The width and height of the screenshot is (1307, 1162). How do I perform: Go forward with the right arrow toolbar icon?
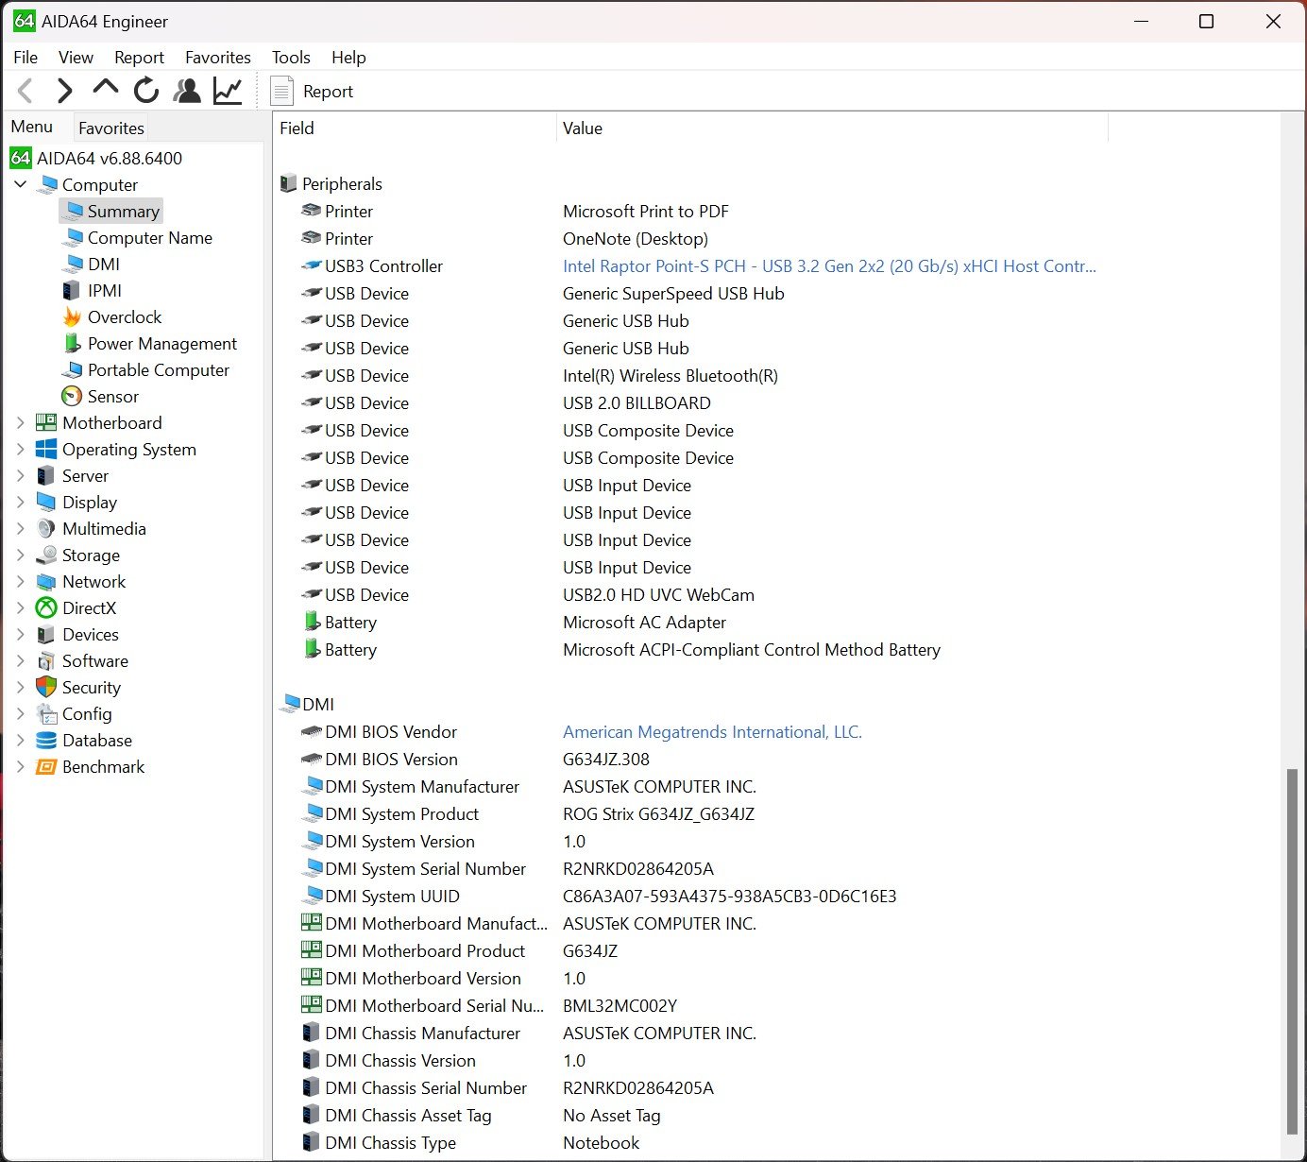click(x=64, y=92)
